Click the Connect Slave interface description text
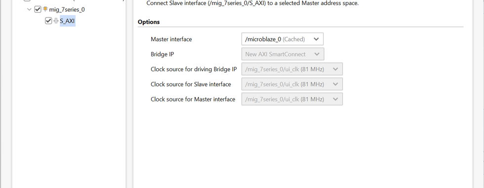This screenshot has width=484, height=188. coord(252,3)
